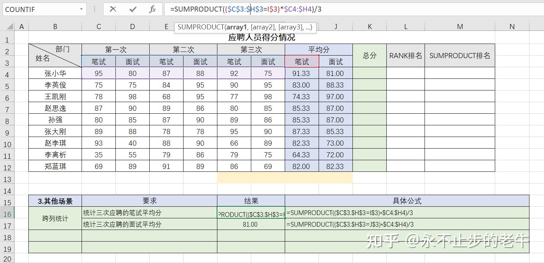Image resolution: width=544 pixels, height=263 pixels.
Task: Click 面试 header under 平均分
Action: click(x=335, y=62)
